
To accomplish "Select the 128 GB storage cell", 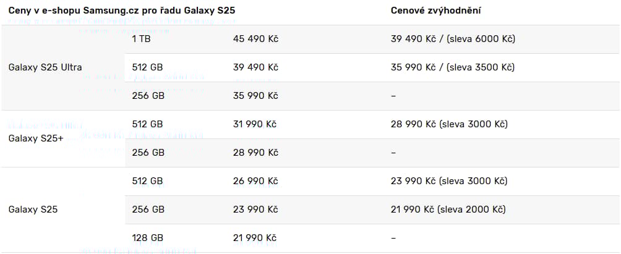I will point(147,238).
